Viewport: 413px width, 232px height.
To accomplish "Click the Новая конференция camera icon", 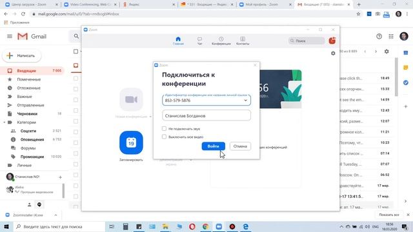I will tap(131, 99).
